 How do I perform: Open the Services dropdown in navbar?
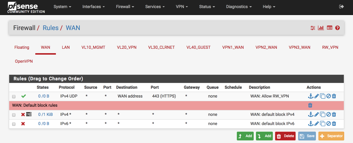(x=155, y=7)
